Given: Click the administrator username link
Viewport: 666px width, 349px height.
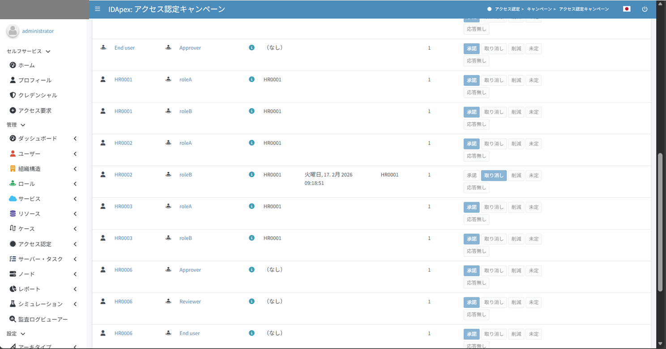Looking at the screenshot, I should pyautogui.click(x=38, y=31).
